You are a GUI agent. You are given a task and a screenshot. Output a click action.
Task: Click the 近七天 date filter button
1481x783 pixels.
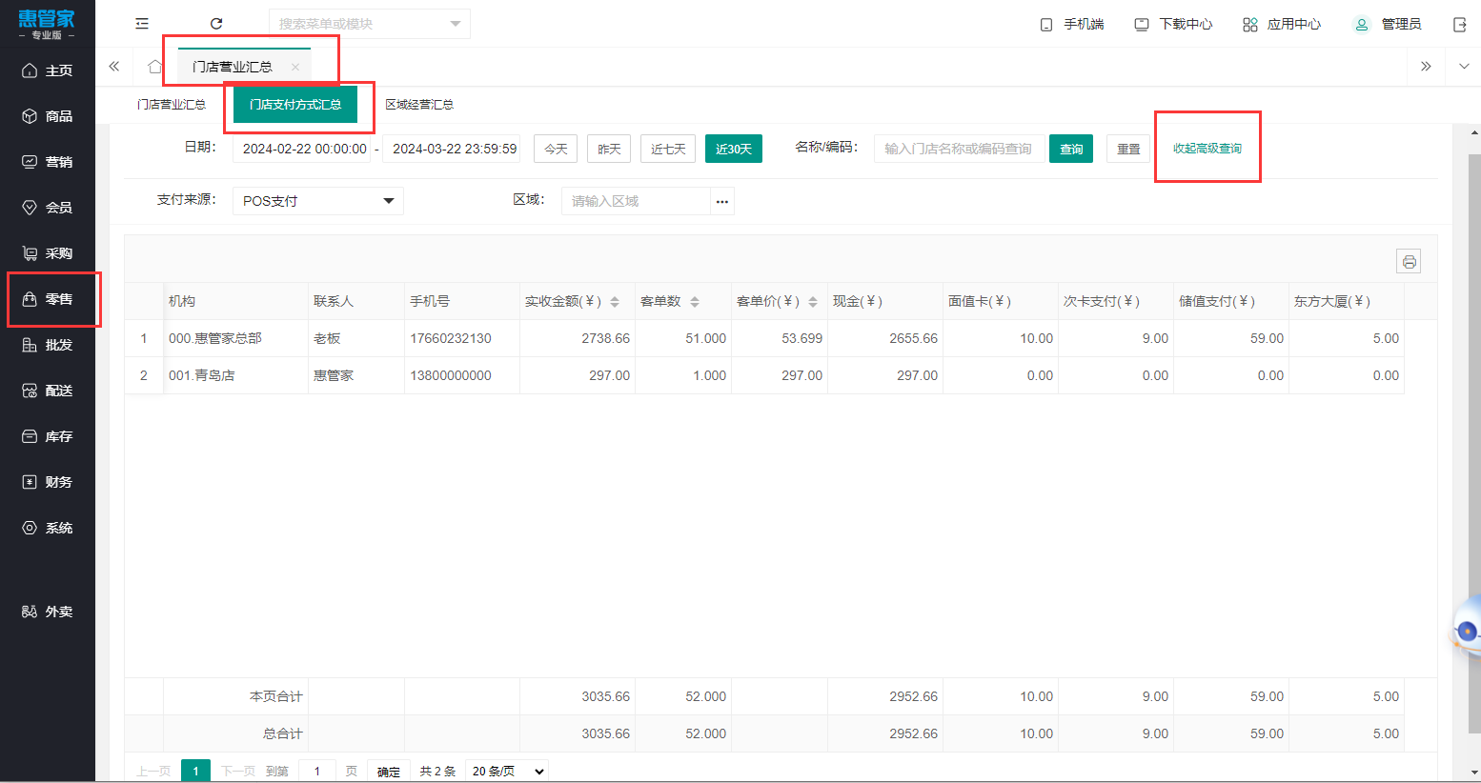[x=668, y=149]
